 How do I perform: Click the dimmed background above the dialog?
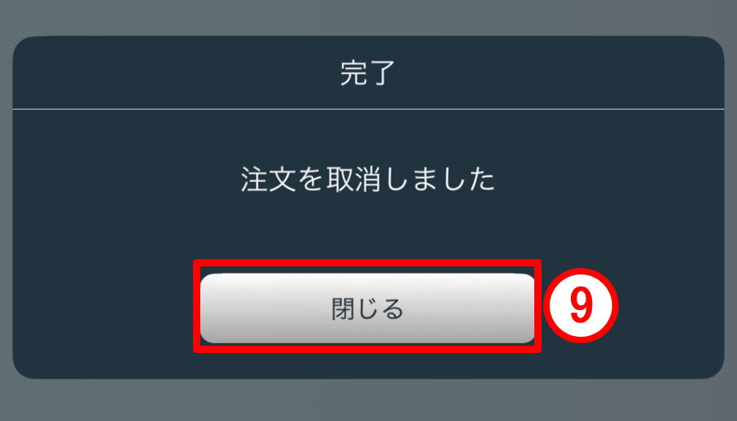(x=368, y=17)
